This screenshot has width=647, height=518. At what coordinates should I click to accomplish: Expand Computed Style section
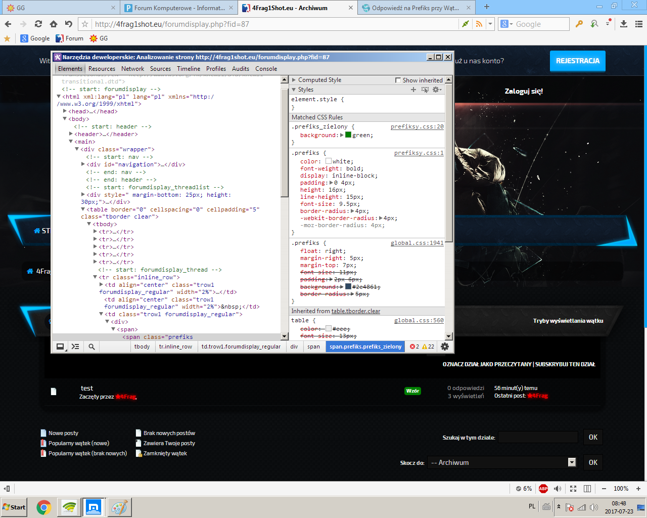(294, 80)
